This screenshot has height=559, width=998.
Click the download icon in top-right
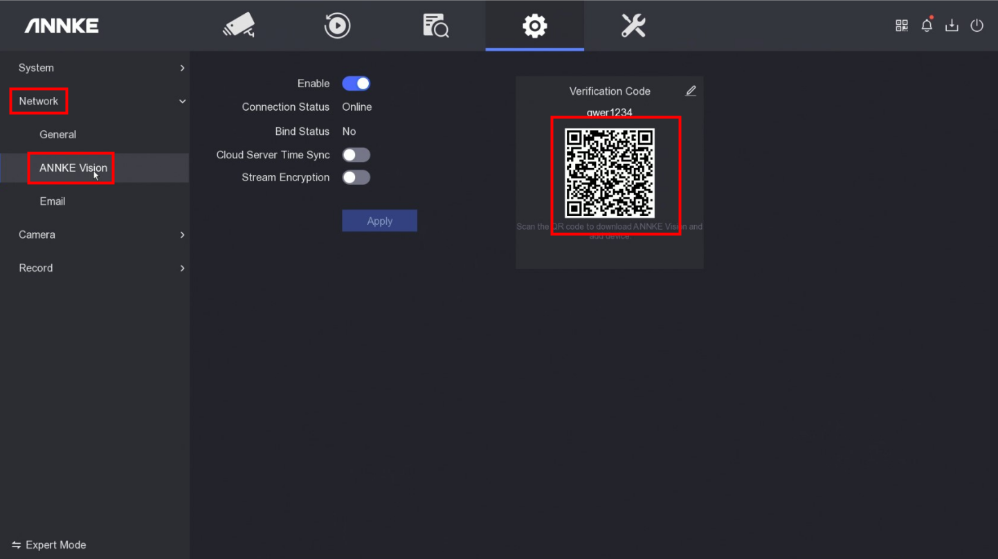point(952,26)
